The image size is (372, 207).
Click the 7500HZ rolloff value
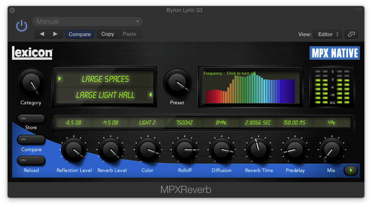pos(184,123)
